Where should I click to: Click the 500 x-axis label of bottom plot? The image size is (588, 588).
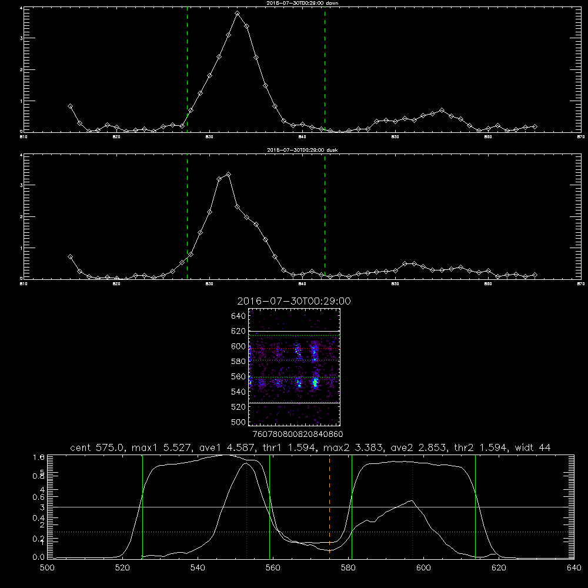click(x=47, y=568)
